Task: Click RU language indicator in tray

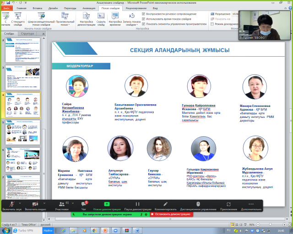Action: pyautogui.click(x=228, y=230)
